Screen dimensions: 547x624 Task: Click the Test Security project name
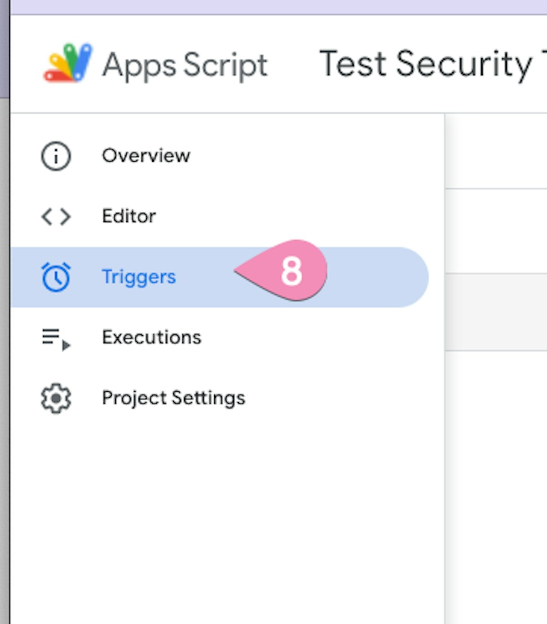tap(426, 64)
